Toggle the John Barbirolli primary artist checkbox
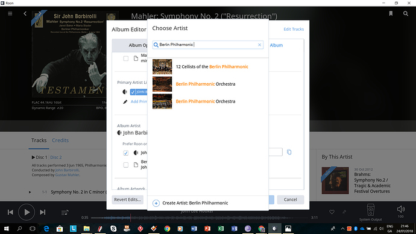 point(133,92)
